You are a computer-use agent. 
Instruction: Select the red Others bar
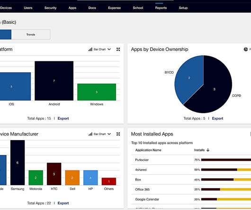point(109,181)
